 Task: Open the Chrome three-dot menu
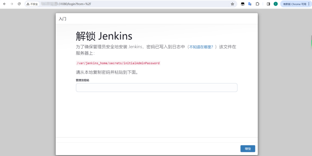point(309,4)
